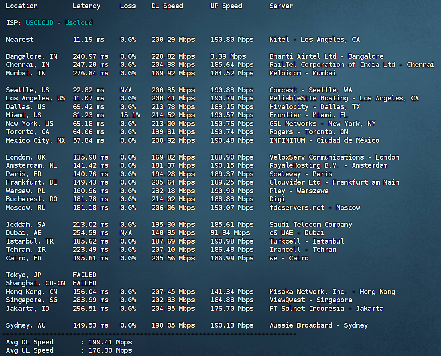Select the DL Speed column header

tap(167, 6)
